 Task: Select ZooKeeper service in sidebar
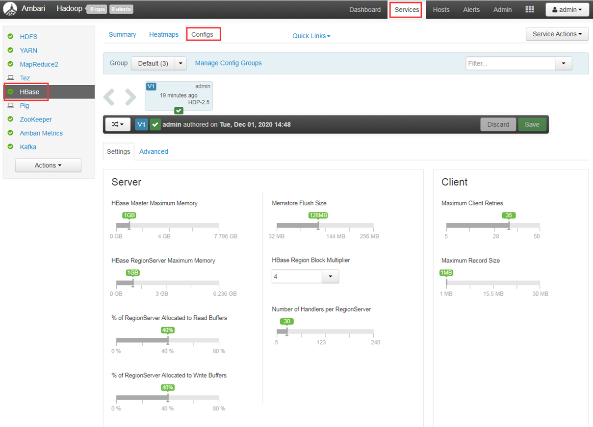coord(36,119)
